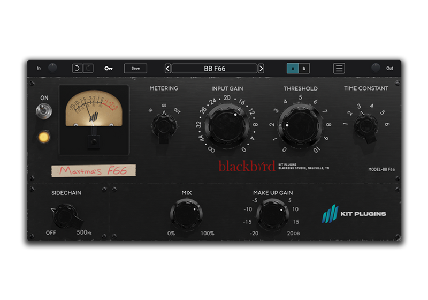The height and width of the screenshot is (300, 428).
Task: Click the Mix 0% label
Action: pos(171,234)
